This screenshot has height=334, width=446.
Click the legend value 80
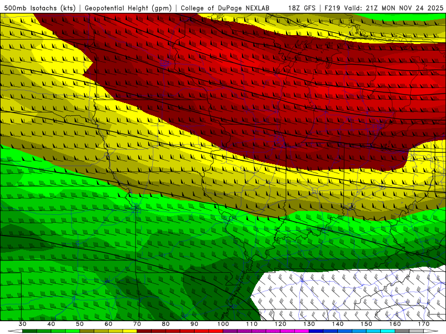[166, 324]
